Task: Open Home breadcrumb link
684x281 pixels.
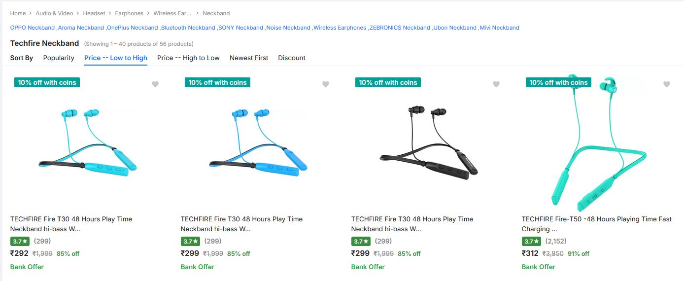Action: [x=18, y=13]
